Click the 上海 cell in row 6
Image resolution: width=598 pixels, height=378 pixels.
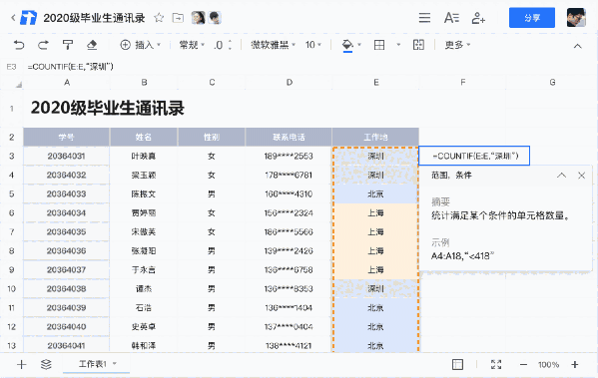pyautogui.click(x=375, y=213)
